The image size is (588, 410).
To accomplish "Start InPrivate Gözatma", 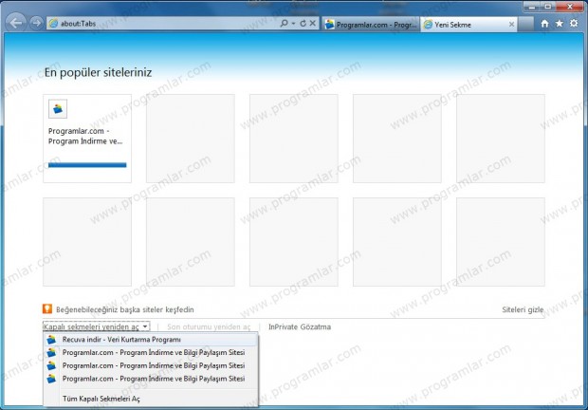I will [300, 326].
